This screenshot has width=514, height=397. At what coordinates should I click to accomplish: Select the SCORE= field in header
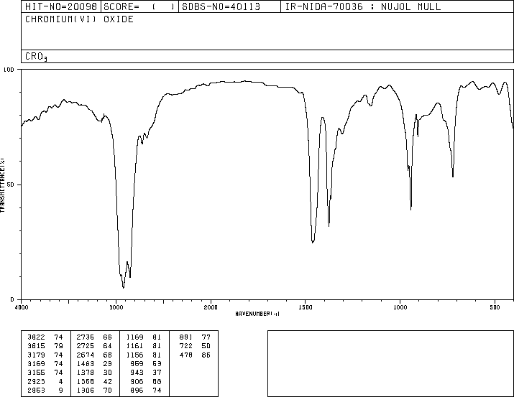click(x=139, y=6)
